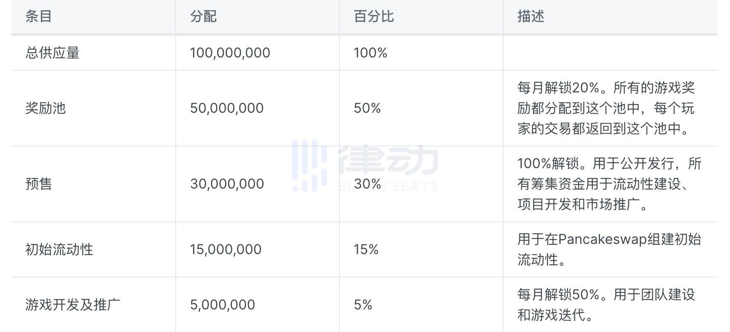Click the 5,000,000 allocation value

223,305
